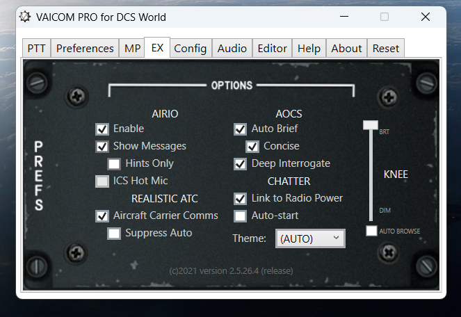Click the KNEE brightness slider handle
The height and width of the screenshot is (317, 461).
coord(371,124)
